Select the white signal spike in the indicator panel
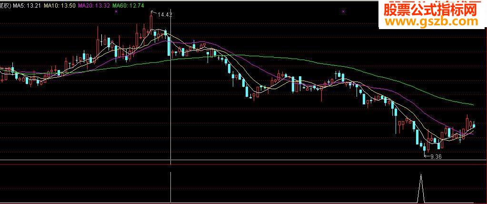 coord(421,189)
